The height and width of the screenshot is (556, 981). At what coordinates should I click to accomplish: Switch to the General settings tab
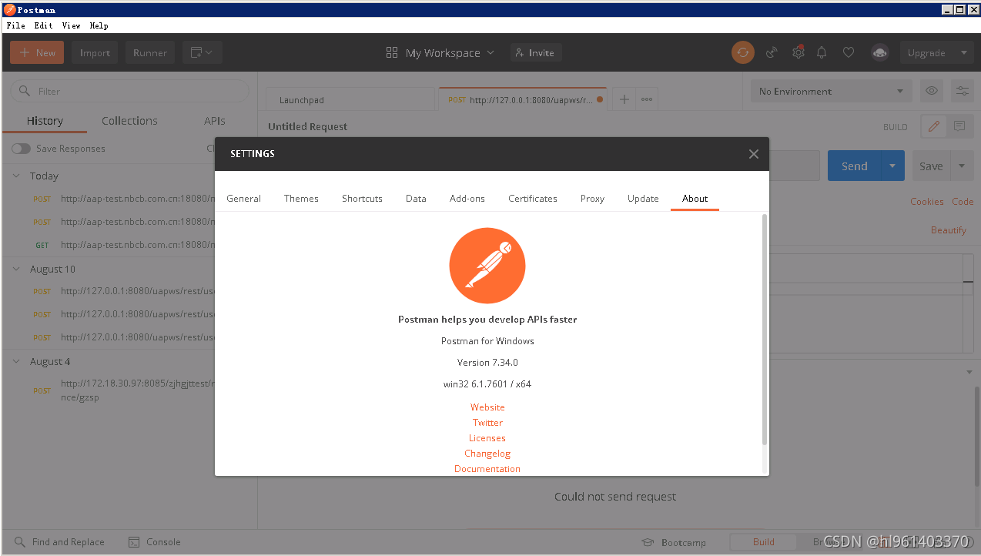pos(243,198)
